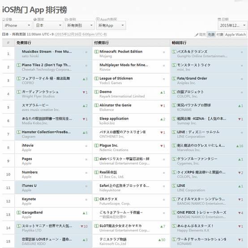Image resolution: width=248 pixels, height=248 pixels.
Task: Open iTunes U app entry
Action: [x=29, y=186]
